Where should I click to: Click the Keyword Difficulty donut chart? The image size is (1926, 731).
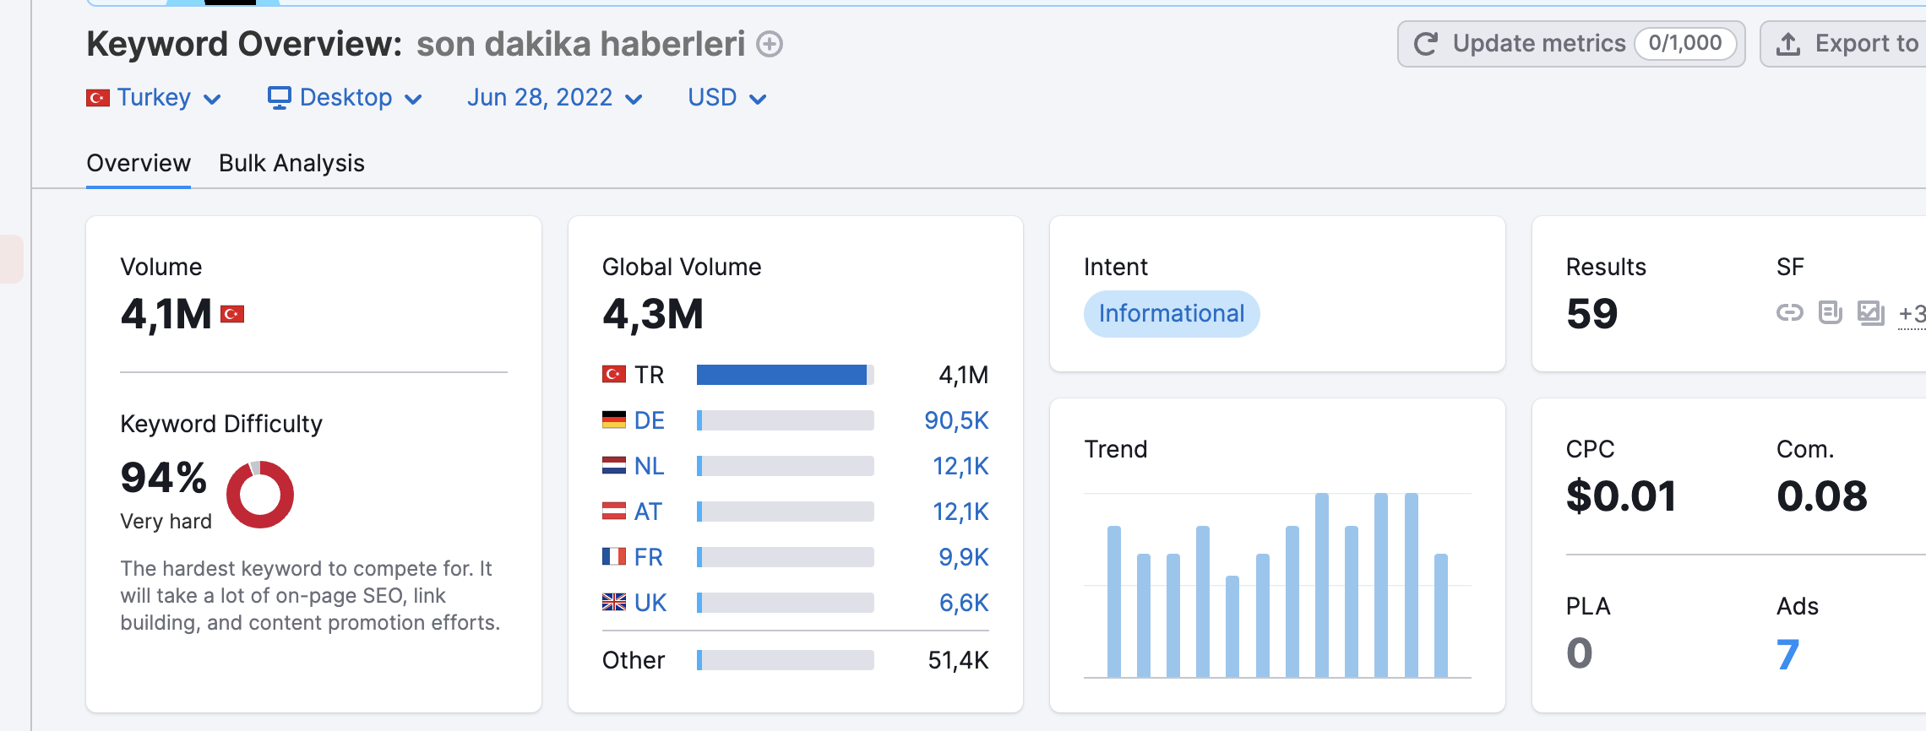pos(260,495)
